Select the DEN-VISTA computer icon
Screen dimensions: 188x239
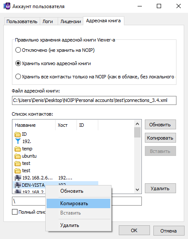(18, 185)
